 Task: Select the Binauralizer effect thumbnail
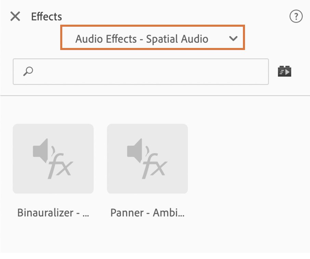(x=53, y=159)
